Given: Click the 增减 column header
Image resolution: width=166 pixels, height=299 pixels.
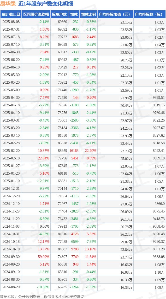Looking at the screenshot, I should (74, 14).
